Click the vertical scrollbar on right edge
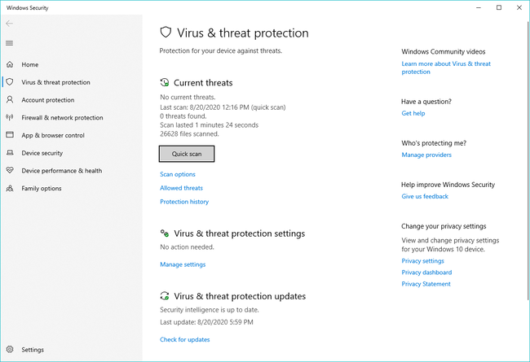This screenshot has width=530, height=362. 528,160
